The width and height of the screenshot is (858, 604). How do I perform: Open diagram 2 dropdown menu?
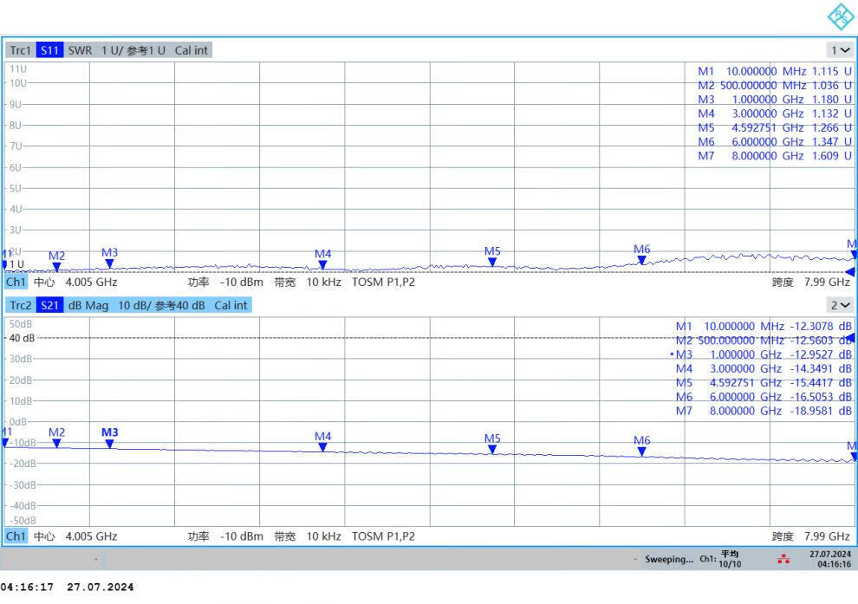[841, 305]
